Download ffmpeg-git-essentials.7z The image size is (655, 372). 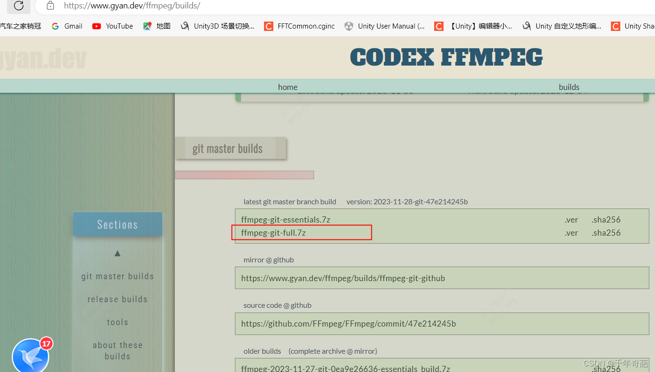tap(286, 219)
